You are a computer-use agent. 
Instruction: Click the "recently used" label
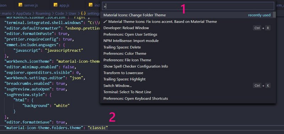(x=259, y=15)
